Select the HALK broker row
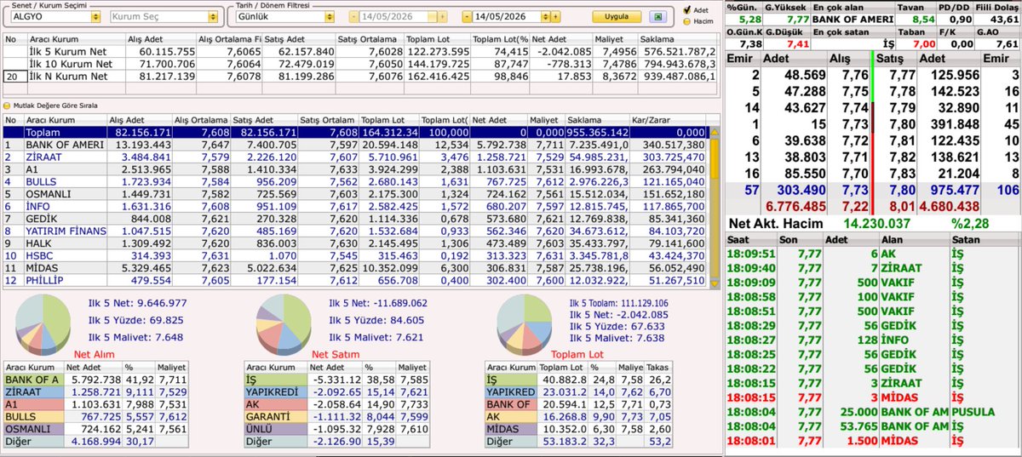The height and width of the screenshot is (457, 1022). 355,243
